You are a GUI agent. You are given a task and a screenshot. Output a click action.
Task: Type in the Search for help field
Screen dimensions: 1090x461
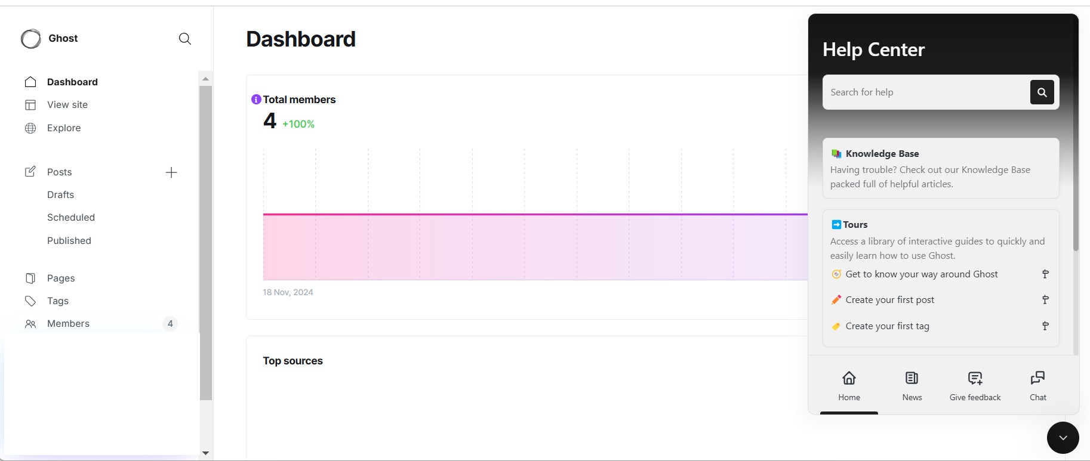point(925,92)
